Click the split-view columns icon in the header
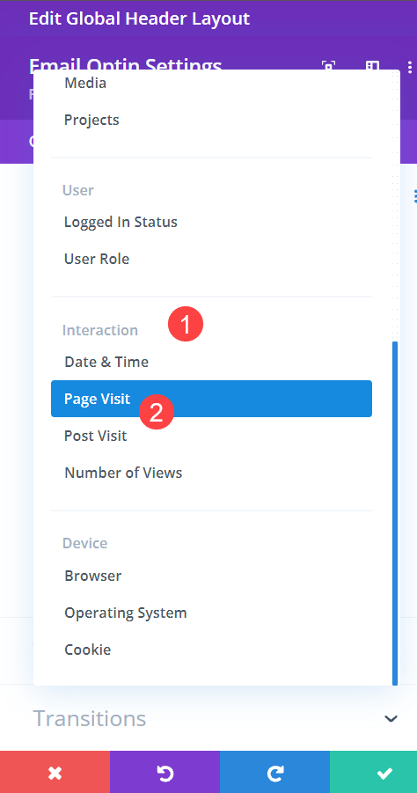 pyautogui.click(x=372, y=66)
